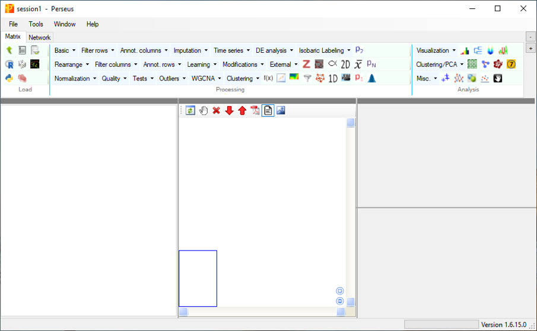
Task: Click the zoom in plus button
Action: (x=340, y=291)
